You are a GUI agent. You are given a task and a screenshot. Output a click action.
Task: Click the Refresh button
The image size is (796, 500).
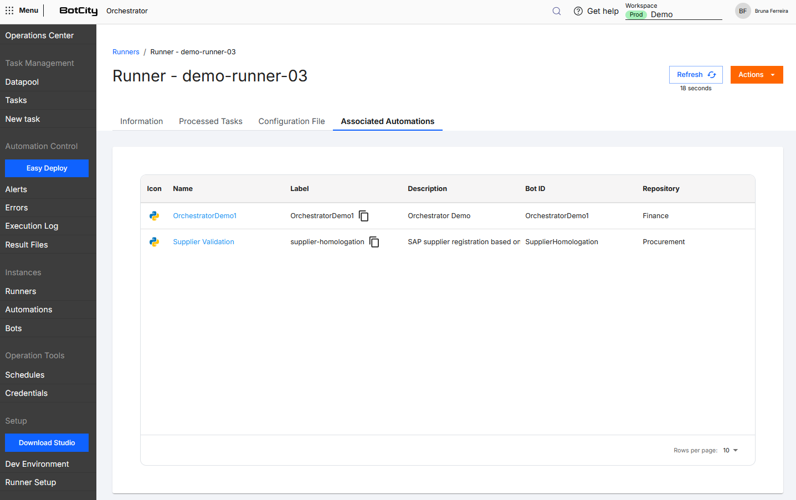(x=696, y=75)
